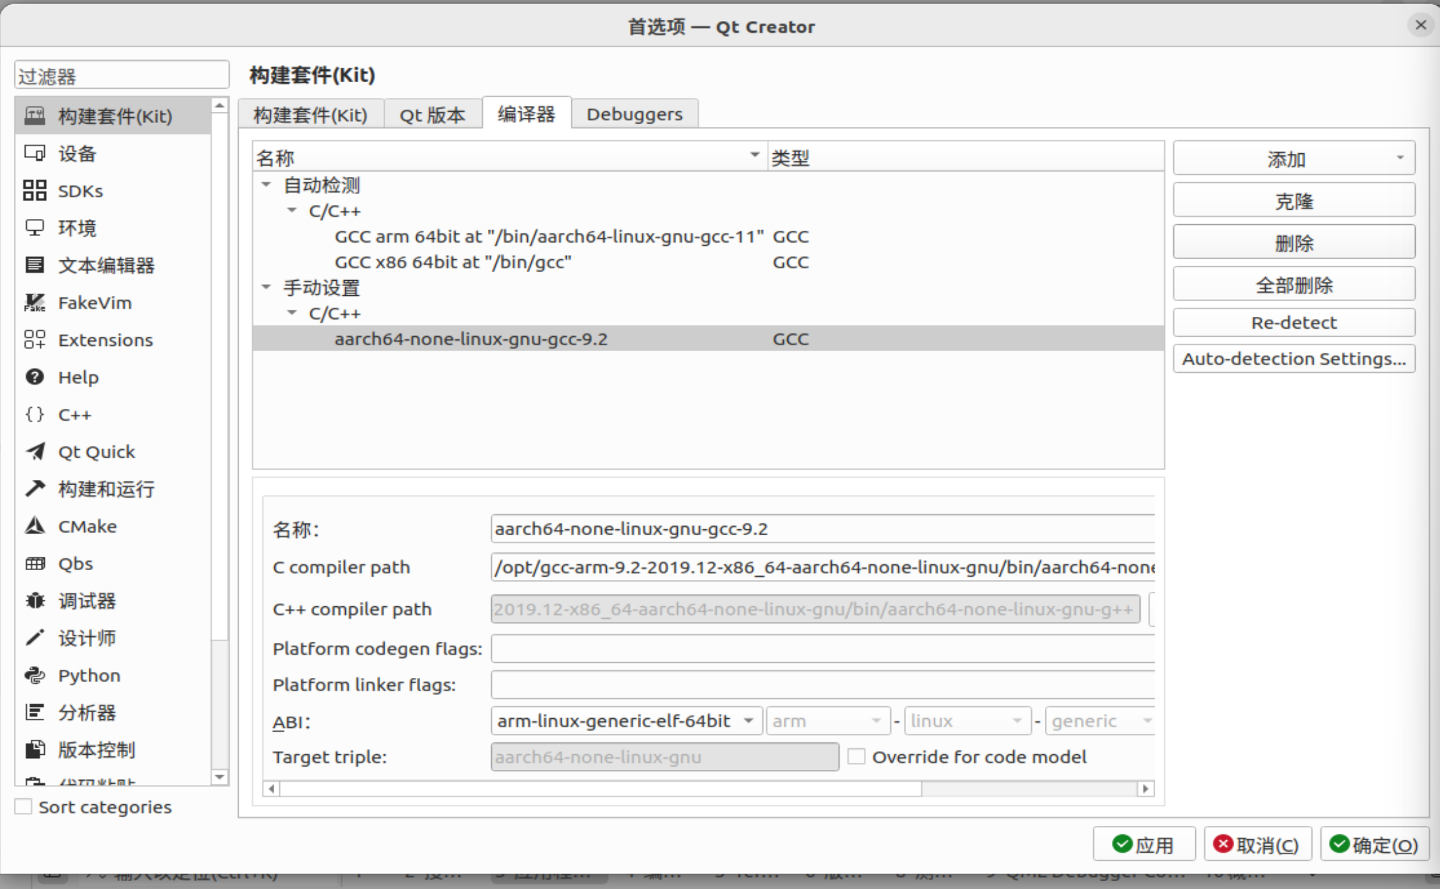Collapse the 自动检测 tree group
Image resolution: width=1440 pixels, height=889 pixels.
pos(266,185)
